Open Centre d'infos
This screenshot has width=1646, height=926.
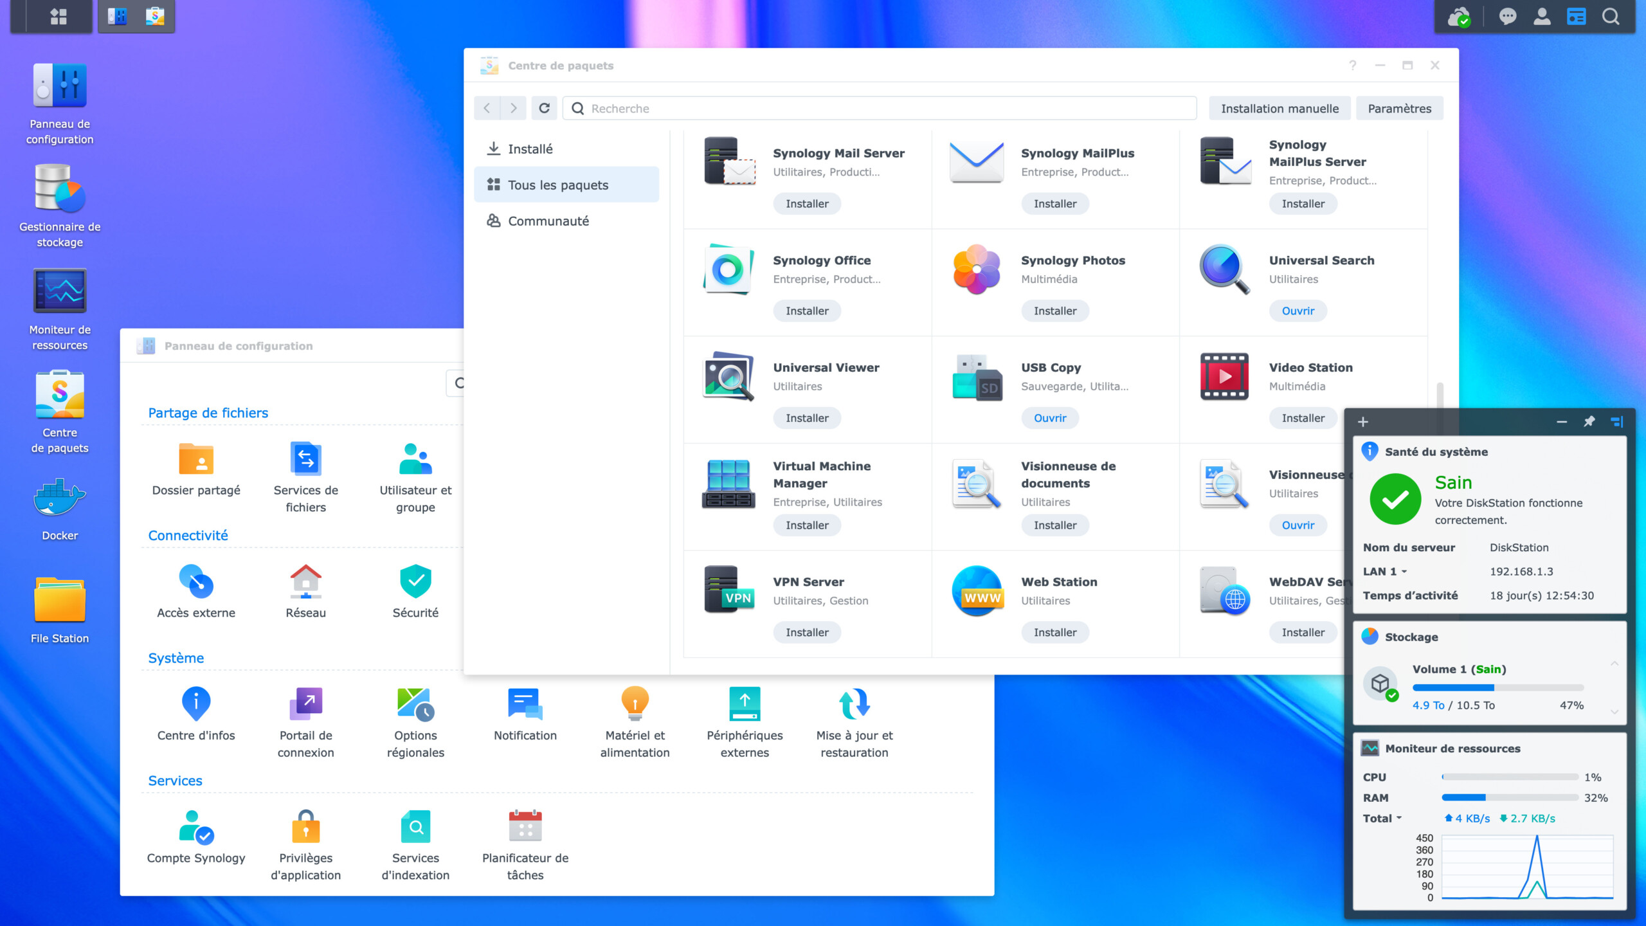[x=196, y=714]
